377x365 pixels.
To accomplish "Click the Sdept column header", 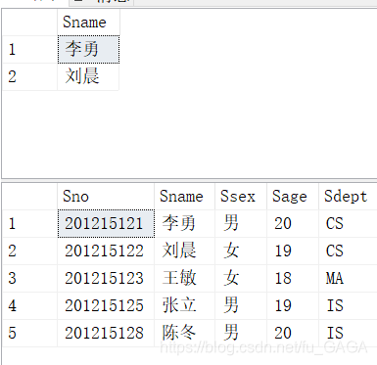I will pos(348,197).
